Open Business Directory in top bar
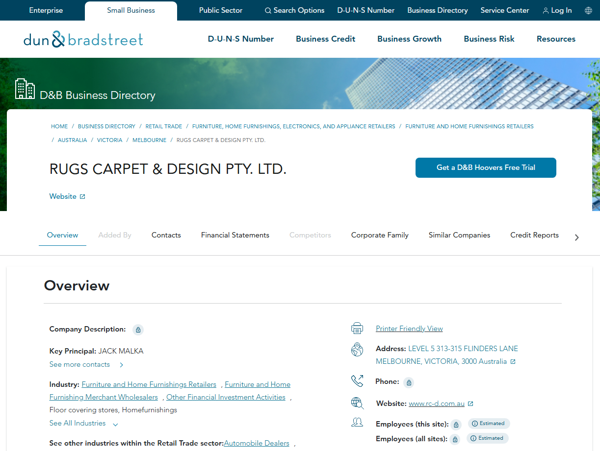600x451 pixels. click(438, 10)
